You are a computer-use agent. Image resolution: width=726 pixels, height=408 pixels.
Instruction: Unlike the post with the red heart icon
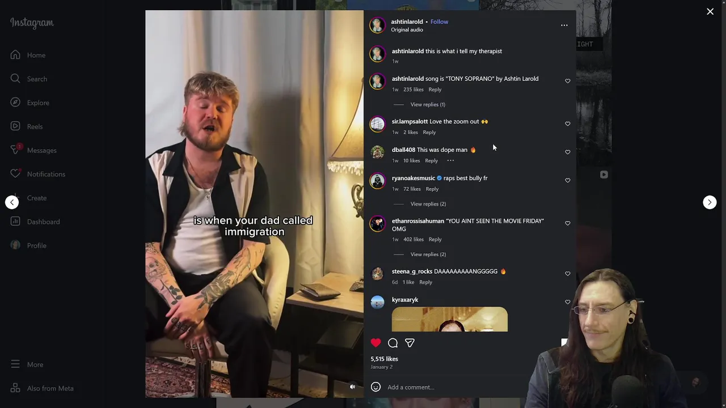(375, 343)
